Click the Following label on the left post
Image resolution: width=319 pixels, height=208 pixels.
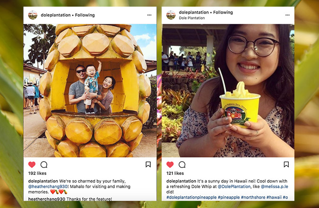pyautogui.click(x=85, y=15)
